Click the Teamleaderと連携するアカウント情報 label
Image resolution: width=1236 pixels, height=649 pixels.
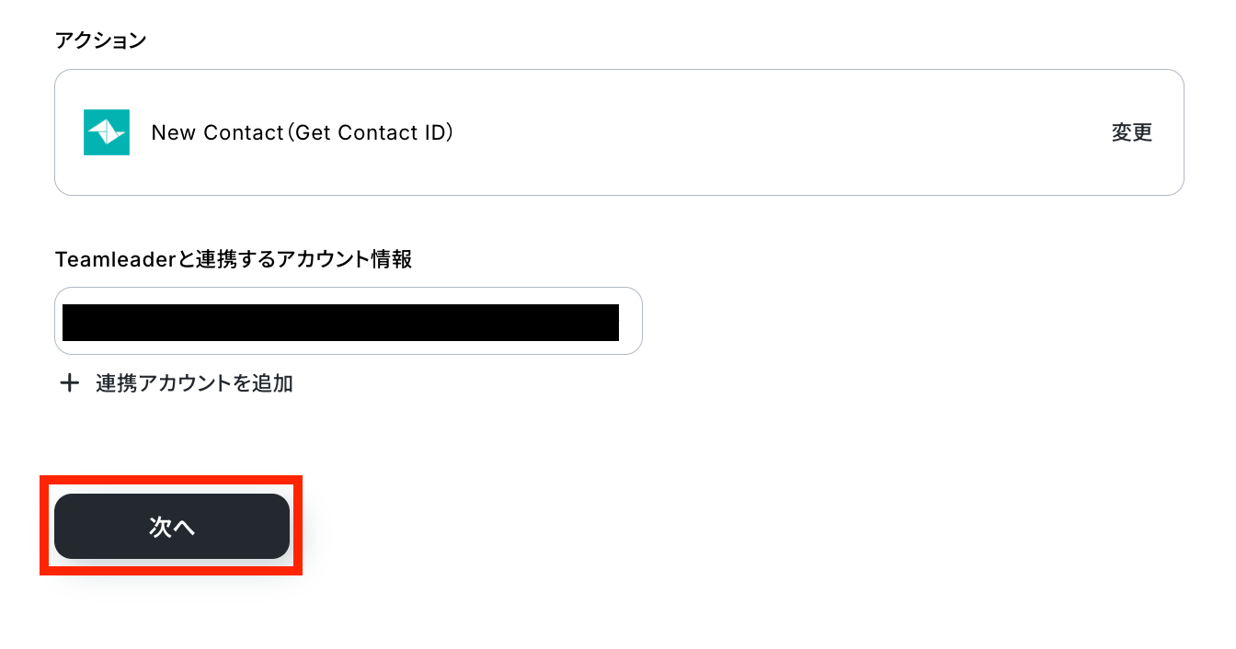(x=234, y=259)
